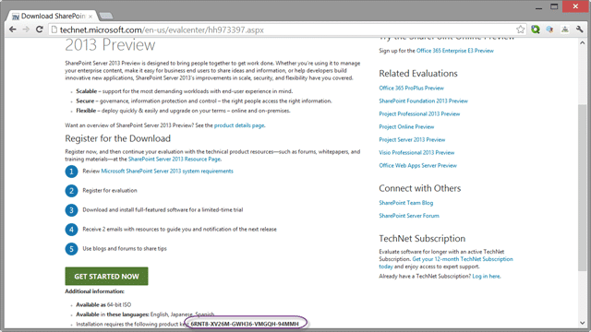Open SharePoint Server 2013 Resource Page link
Screen dimensions: 591x332
coord(175,160)
